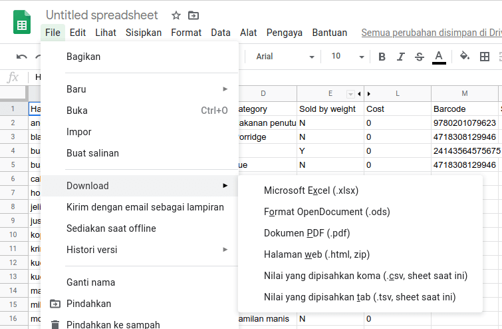The height and width of the screenshot is (329, 502).
Task: Apply bold formatting
Action: coord(382,57)
